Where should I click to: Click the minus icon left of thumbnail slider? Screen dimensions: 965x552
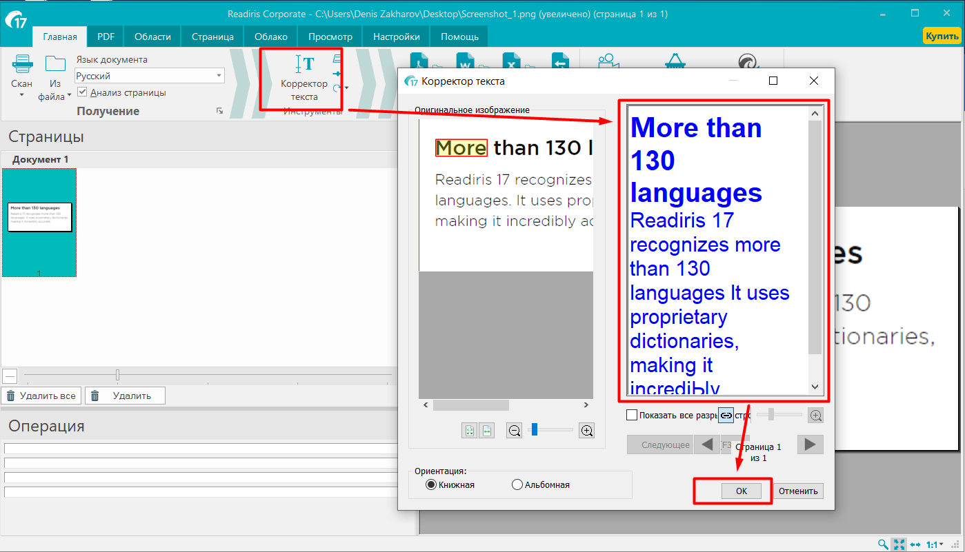(10, 376)
